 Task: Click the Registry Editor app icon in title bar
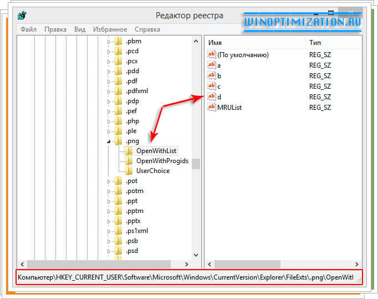point(22,16)
